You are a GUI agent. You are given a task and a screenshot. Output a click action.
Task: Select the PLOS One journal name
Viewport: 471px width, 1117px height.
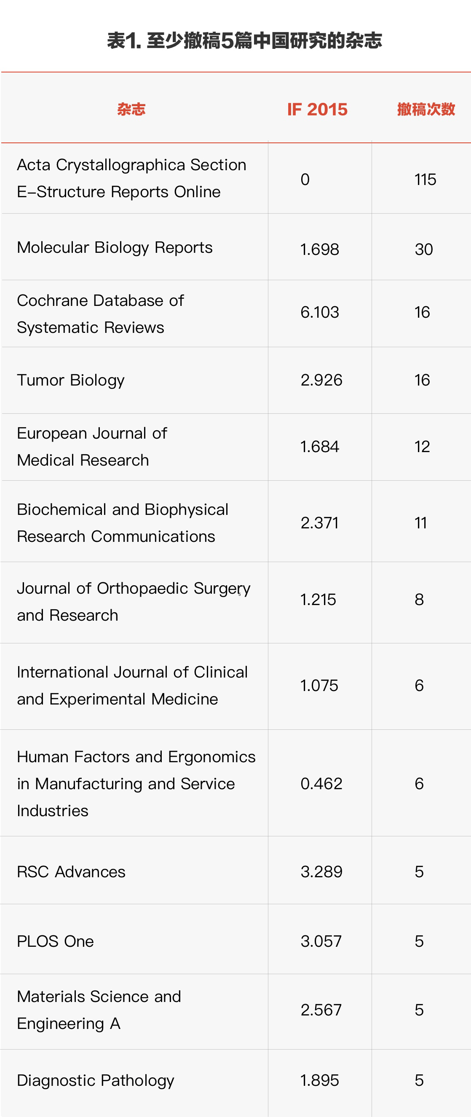[55, 941]
